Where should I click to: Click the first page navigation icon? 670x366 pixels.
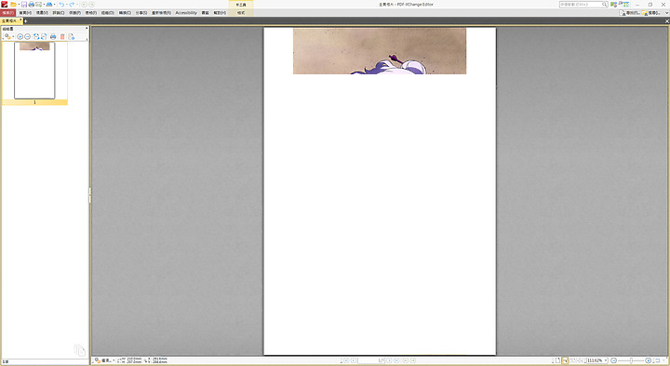[346, 360]
